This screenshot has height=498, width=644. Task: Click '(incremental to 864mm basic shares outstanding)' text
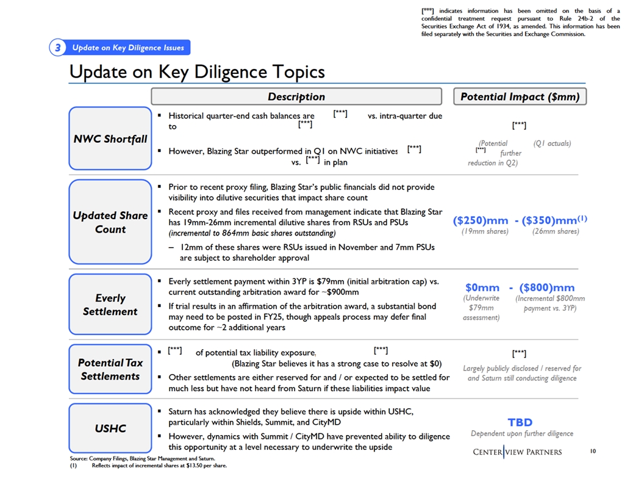(x=252, y=233)
